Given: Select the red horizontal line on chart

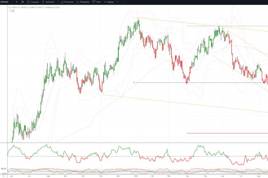Looking at the screenshot, I should pyautogui.click(x=227, y=133).
